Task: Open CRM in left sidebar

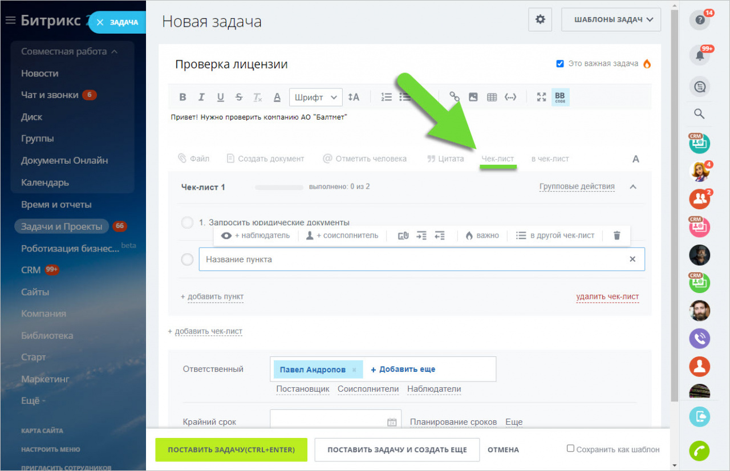Action: tap(31, 270)
